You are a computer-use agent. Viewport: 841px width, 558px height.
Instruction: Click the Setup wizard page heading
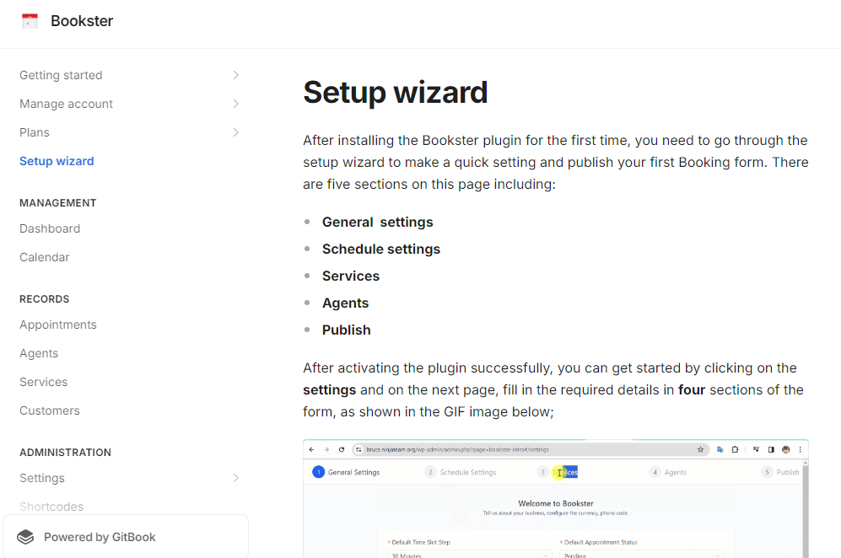coord(396,92)
